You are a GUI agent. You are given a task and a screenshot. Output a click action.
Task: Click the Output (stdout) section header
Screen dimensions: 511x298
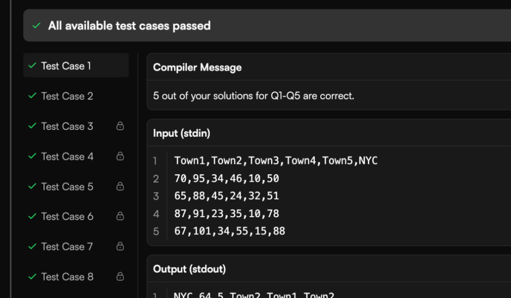coord(189,269)
